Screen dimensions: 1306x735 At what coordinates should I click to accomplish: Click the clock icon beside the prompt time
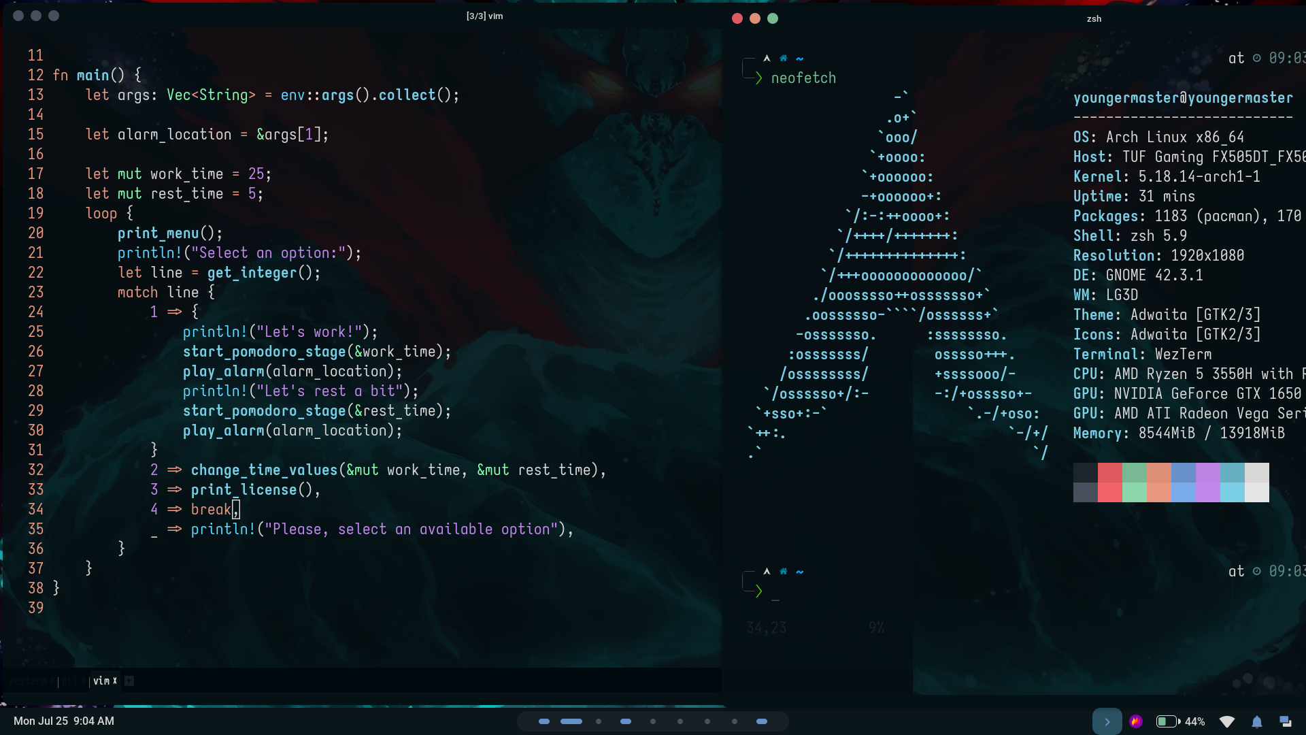[x=1257, y=59]
